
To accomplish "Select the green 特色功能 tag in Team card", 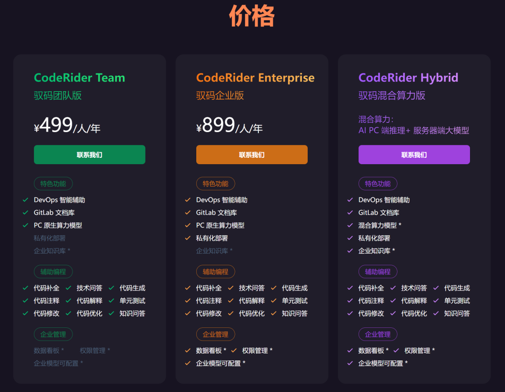I will pyautogui.click(x=53, y=183).
